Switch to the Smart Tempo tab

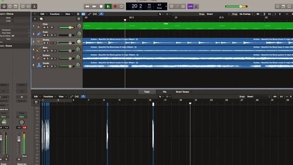pyautogui.click(x=182, y=92)
